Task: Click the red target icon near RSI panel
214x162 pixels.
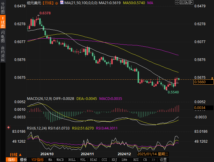Action: [x=8, y=128]
